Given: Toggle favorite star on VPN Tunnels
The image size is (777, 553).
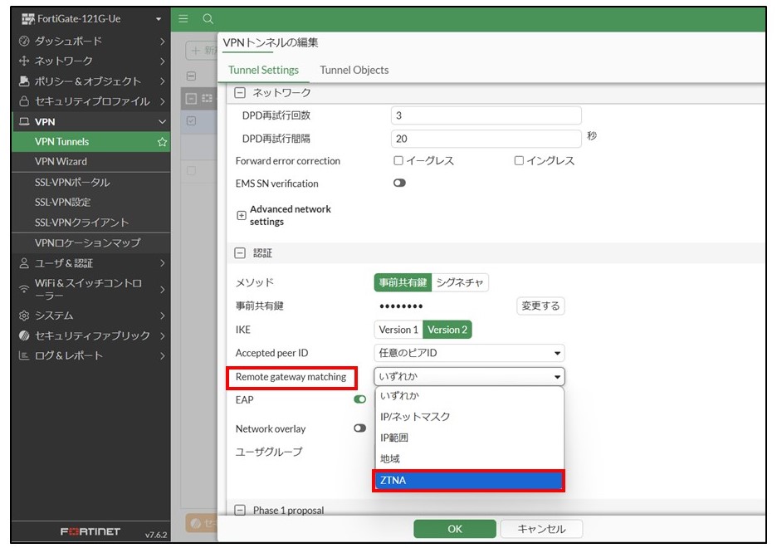Looking at the screenshot, I should [x=162, y=142].
